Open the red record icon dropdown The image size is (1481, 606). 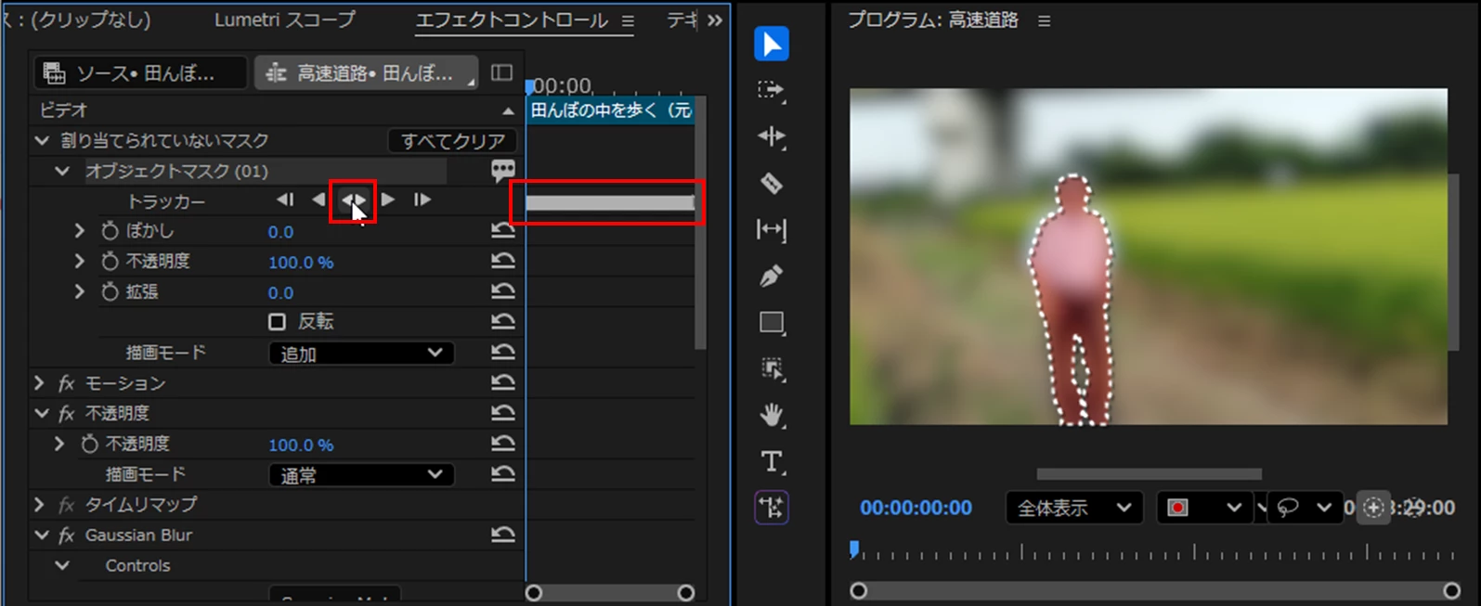[x=1204, y=508]
